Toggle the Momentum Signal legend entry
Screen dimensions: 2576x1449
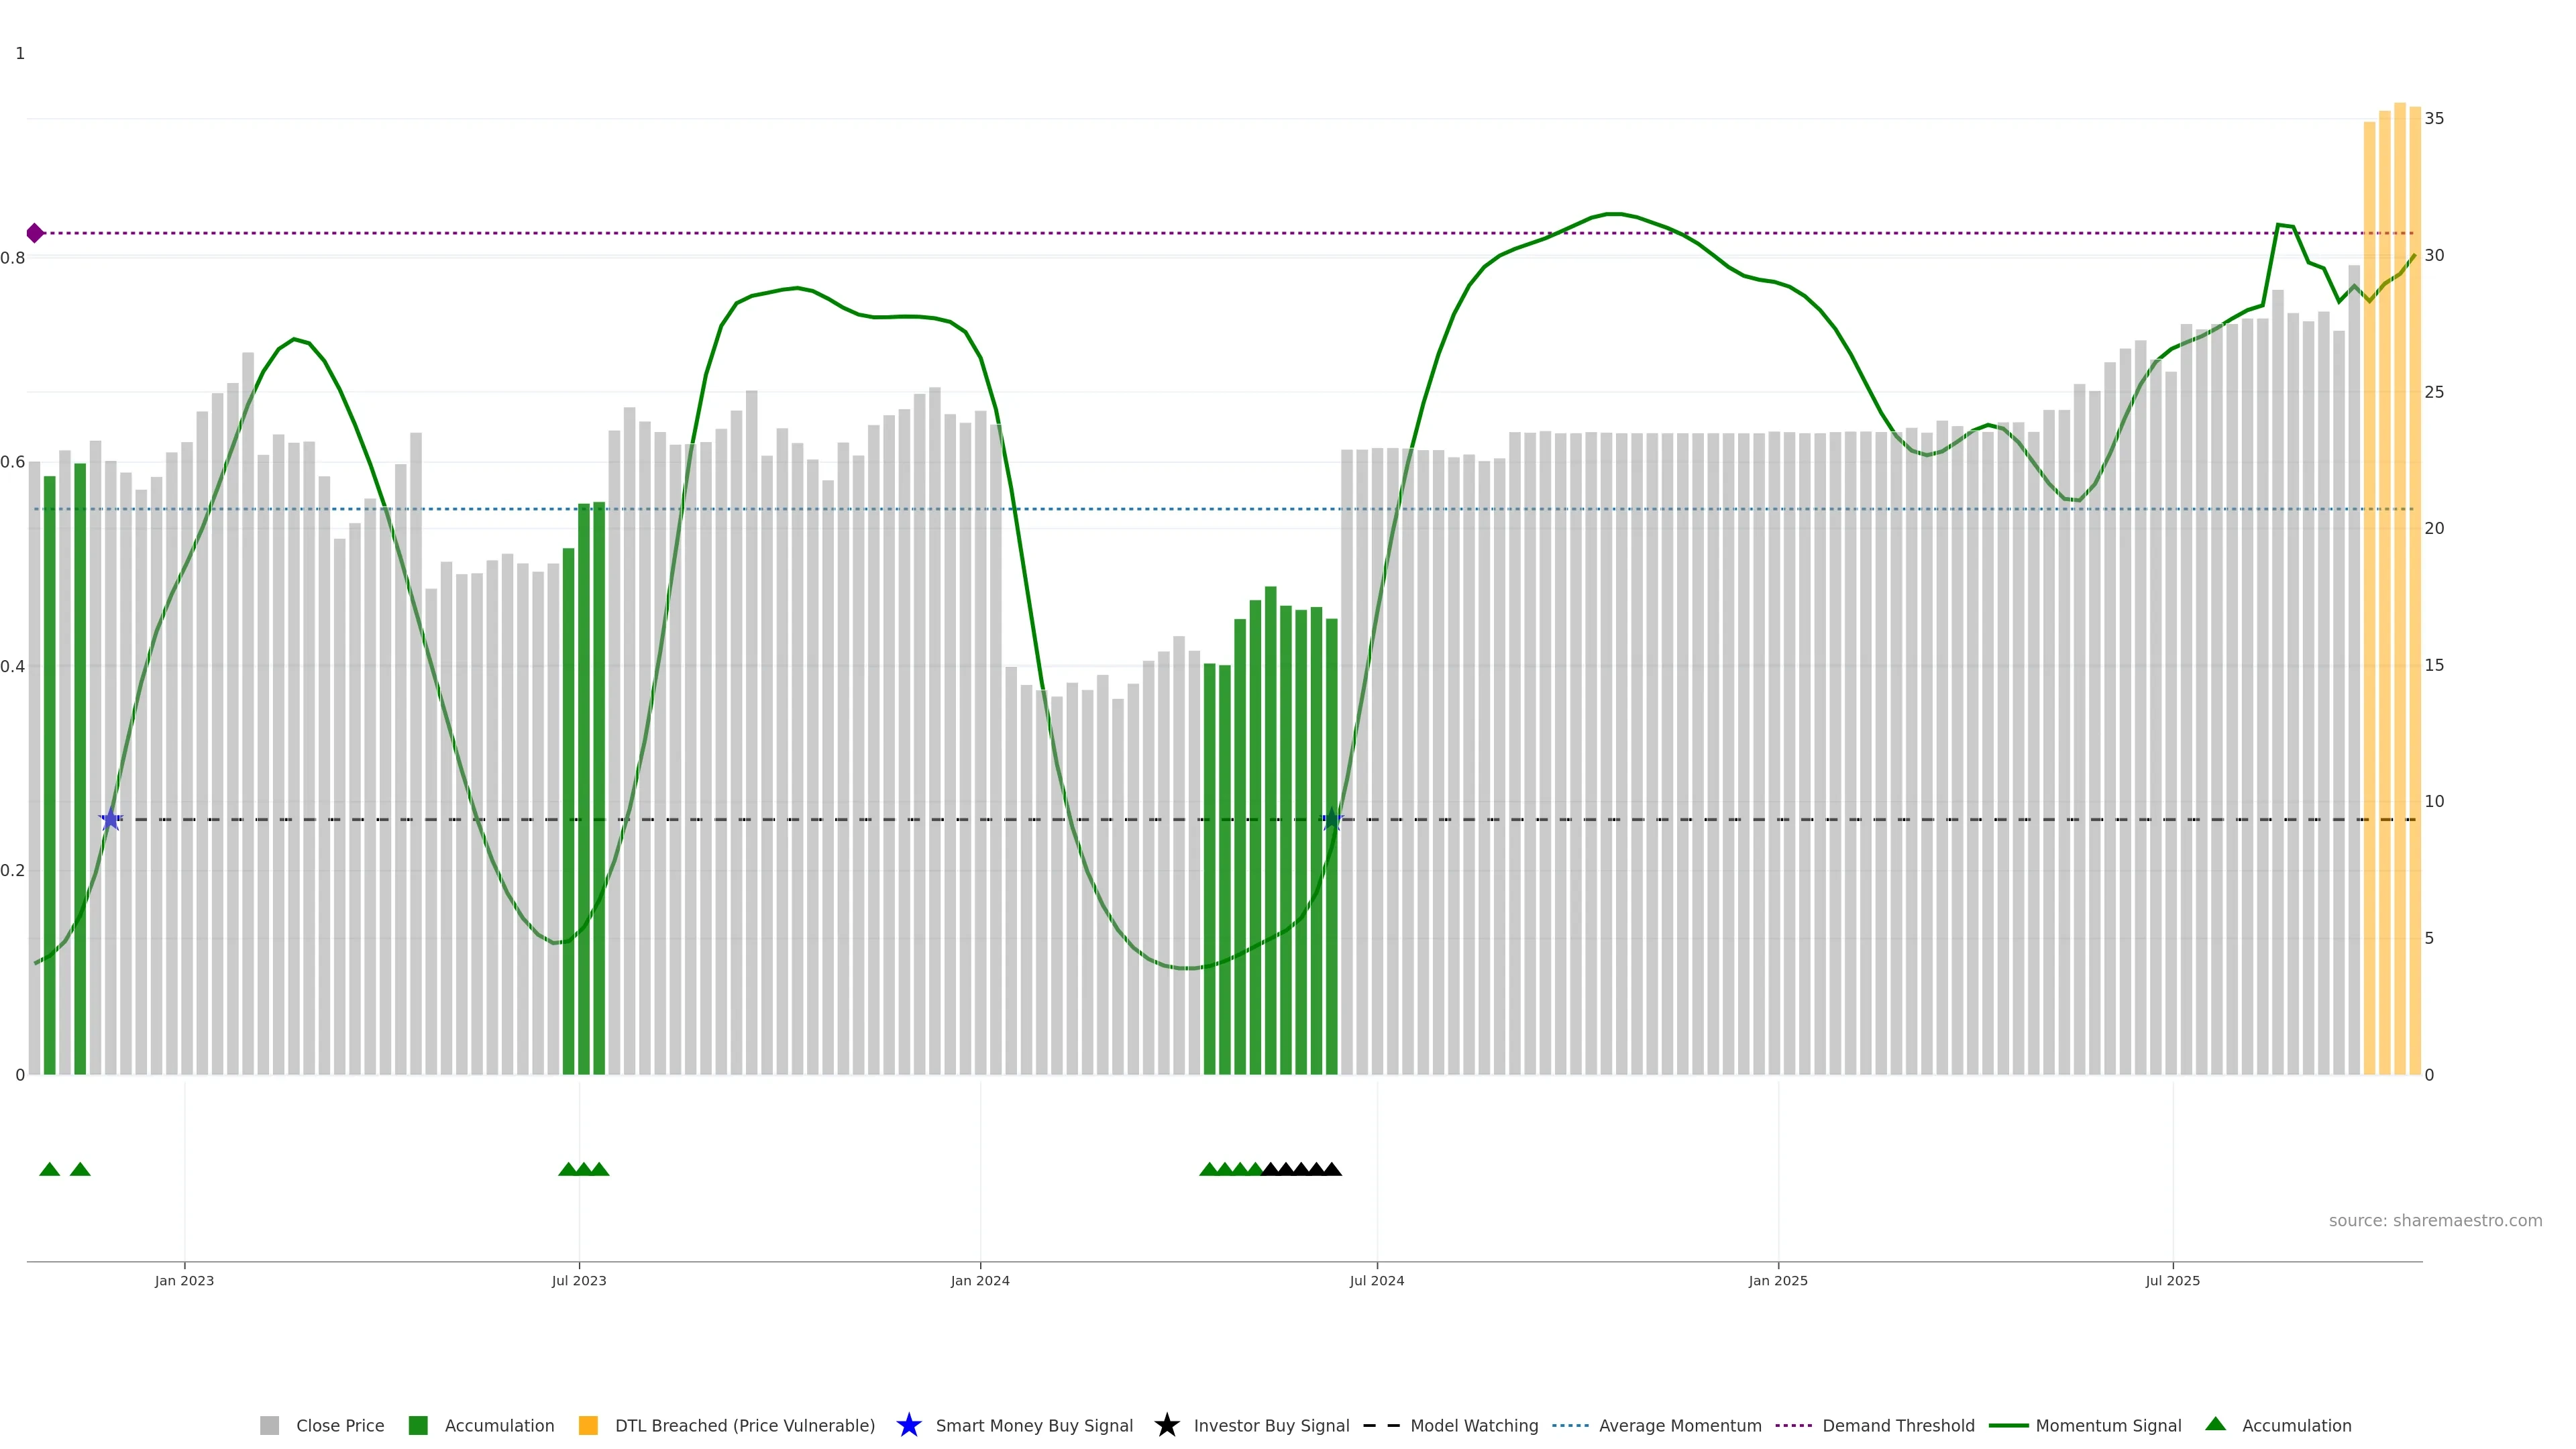pos(2108,1425)
